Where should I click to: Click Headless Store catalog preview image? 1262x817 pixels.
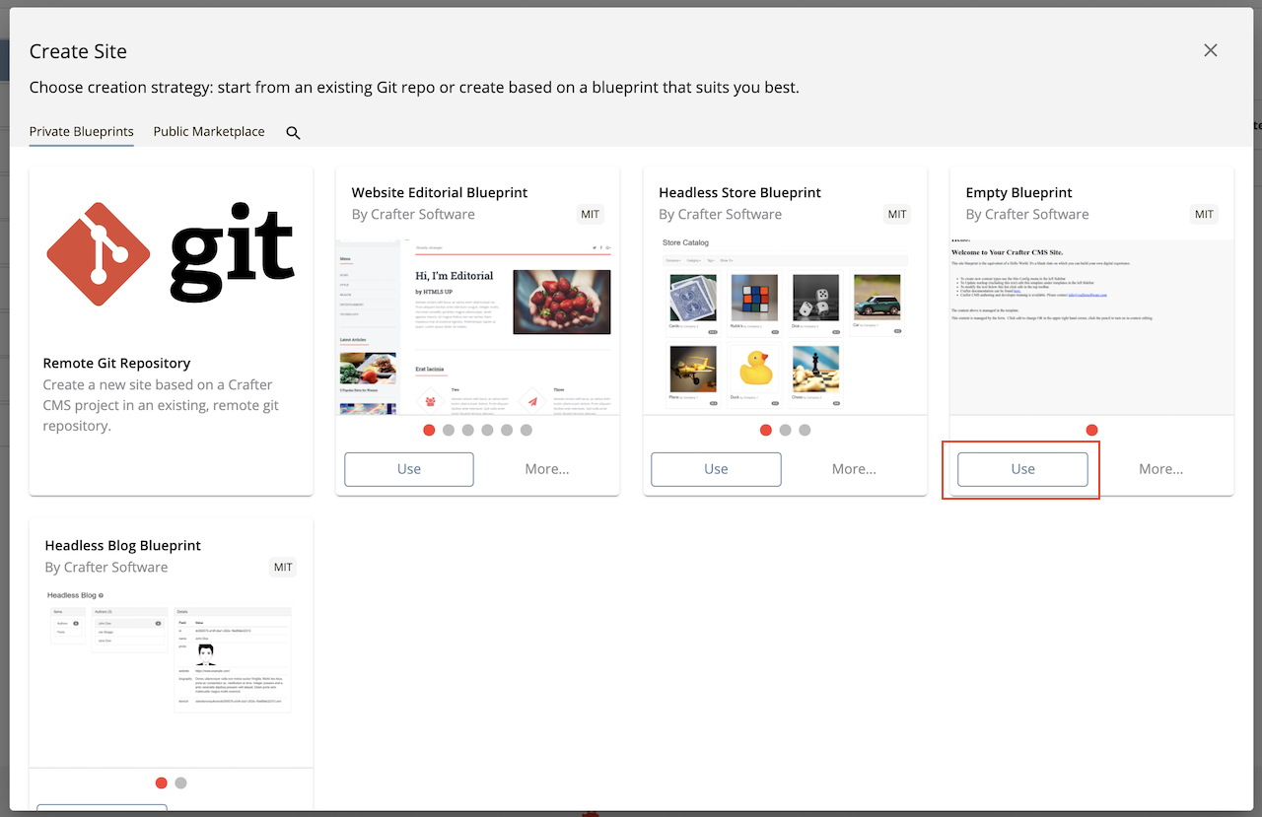(786, 326)
